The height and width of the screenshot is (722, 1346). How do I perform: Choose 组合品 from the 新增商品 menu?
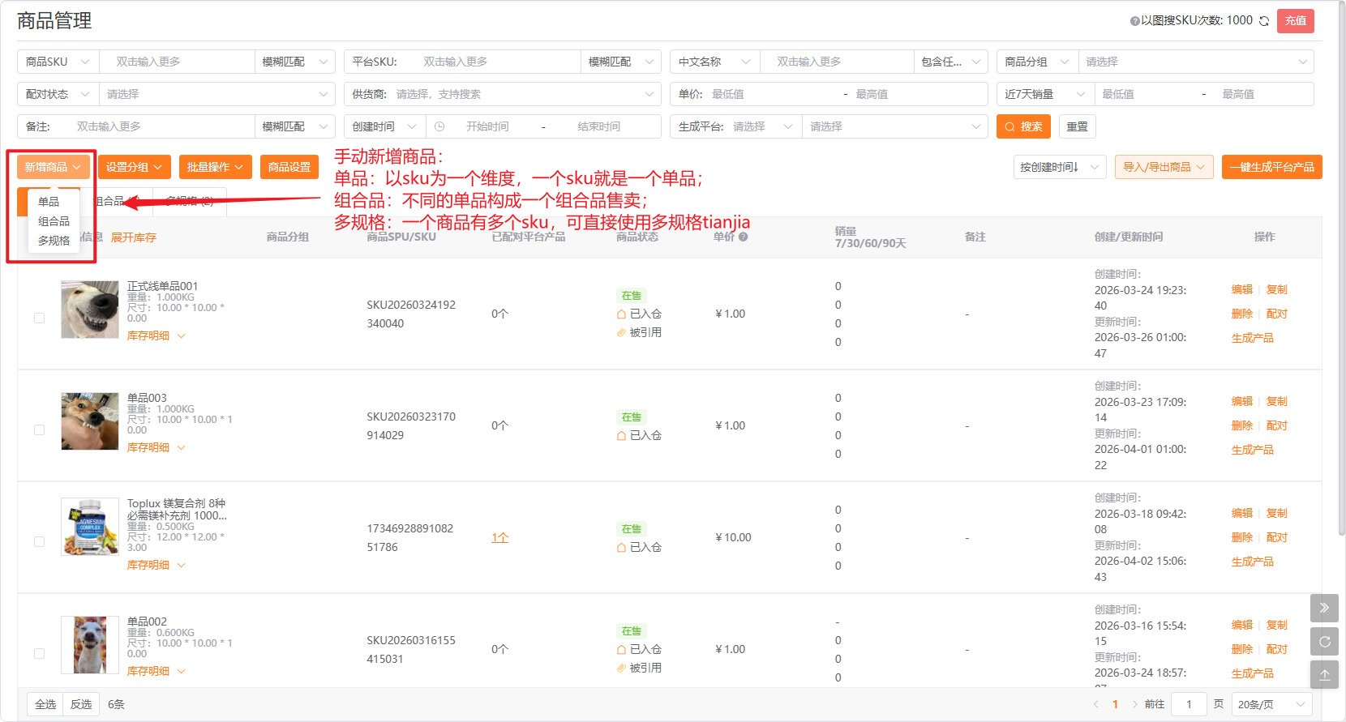tap(54, 221)
